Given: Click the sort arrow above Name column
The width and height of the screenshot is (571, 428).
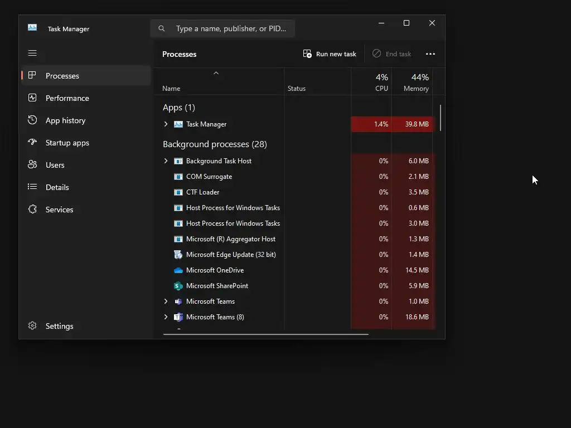Looking at the screenshot, I should click(x=216, y=73).
